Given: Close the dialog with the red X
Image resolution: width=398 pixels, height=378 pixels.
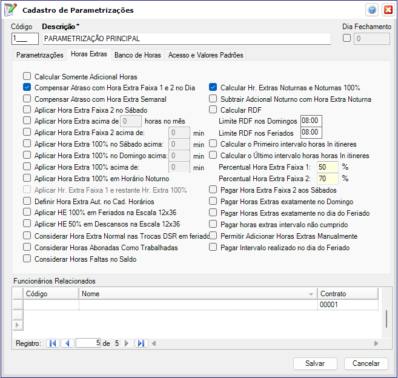Looking at the screenshot, I should click(x=386, y=10).
